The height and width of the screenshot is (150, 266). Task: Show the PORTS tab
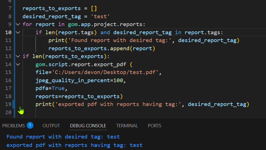tap(154, 126)
